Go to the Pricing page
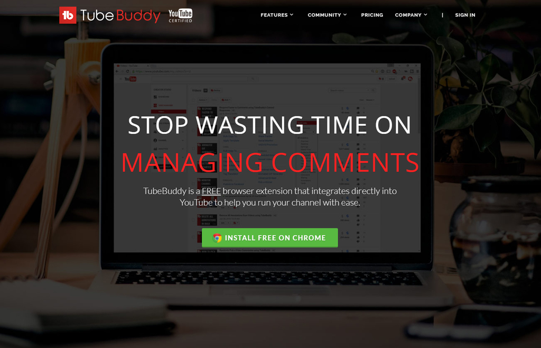 [x=372, y=15]
